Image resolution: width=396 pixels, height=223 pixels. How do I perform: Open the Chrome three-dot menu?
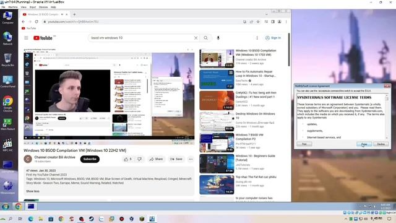pos(286,22)
